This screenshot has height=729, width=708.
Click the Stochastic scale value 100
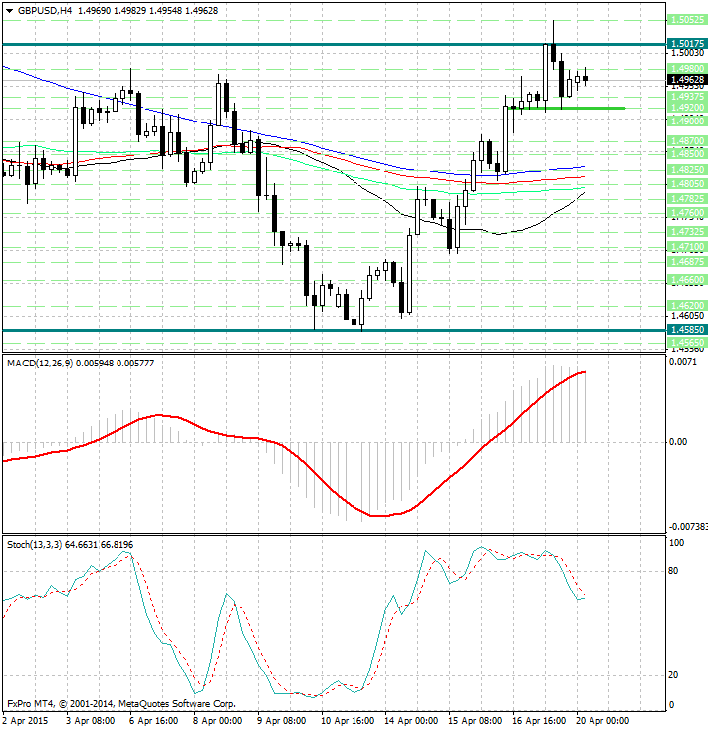pos(676,543)
